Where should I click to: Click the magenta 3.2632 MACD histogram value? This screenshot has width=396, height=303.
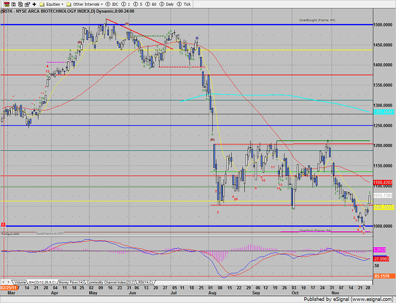click(x=379, y=250)
